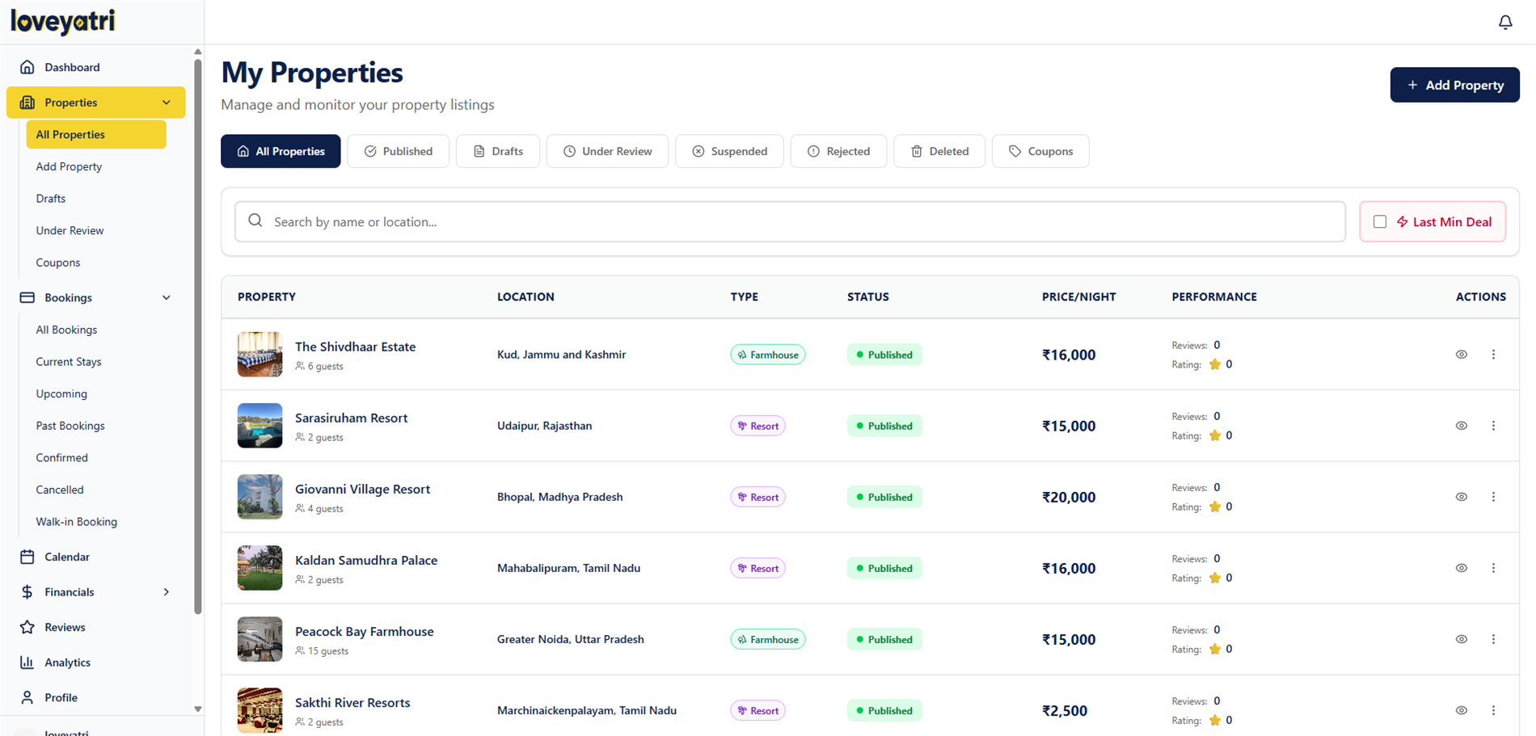The image size is (1536, 736).
Task: Open more actions for Sarasiruham Resort
Action: (1493, 426)
